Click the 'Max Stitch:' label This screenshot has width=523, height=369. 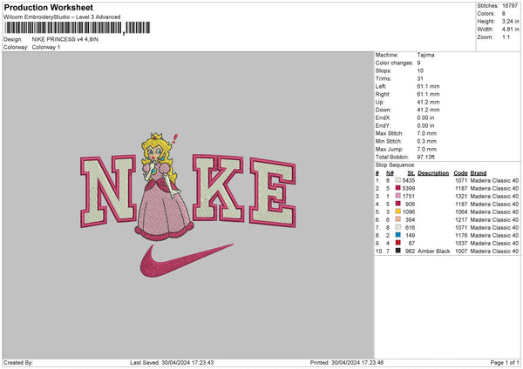390,133
